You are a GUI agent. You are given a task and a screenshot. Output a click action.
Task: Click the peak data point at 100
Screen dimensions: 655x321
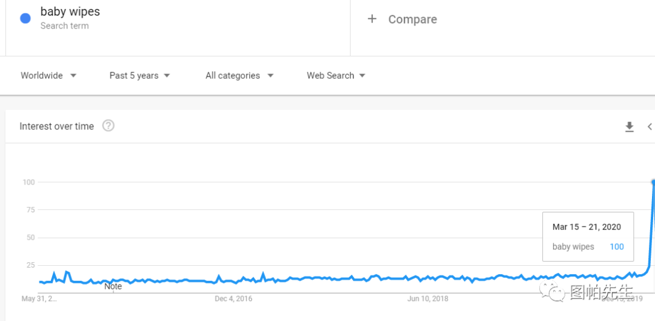(653, 182)
